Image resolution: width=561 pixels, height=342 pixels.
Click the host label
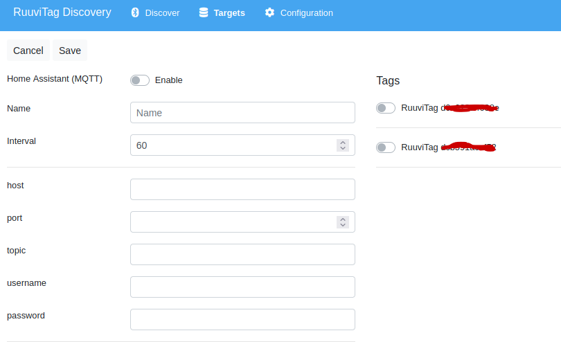coord(15,186)
